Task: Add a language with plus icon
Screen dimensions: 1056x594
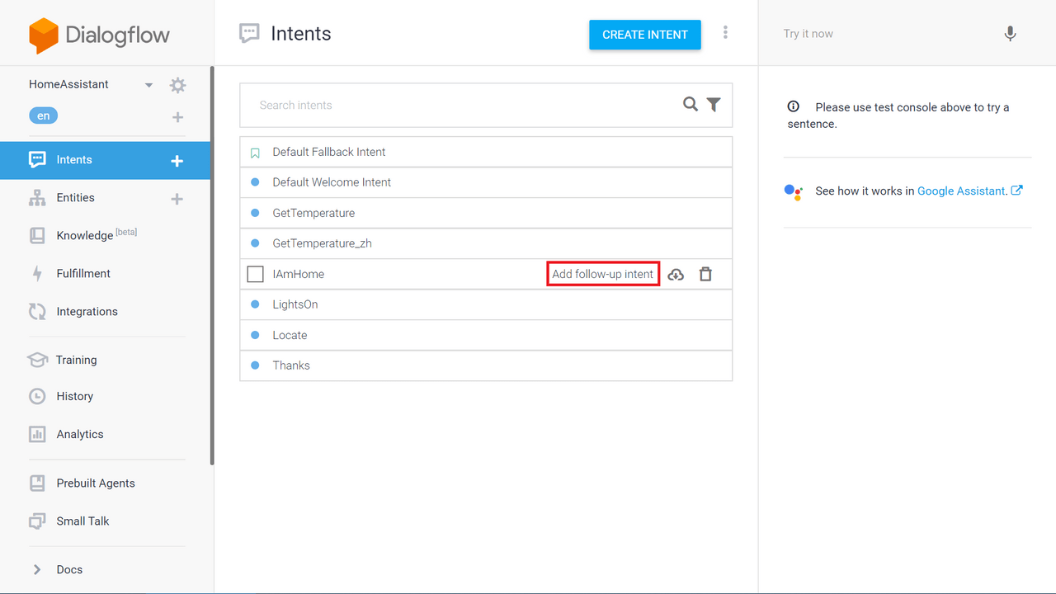Action: (x=177, y=117)
